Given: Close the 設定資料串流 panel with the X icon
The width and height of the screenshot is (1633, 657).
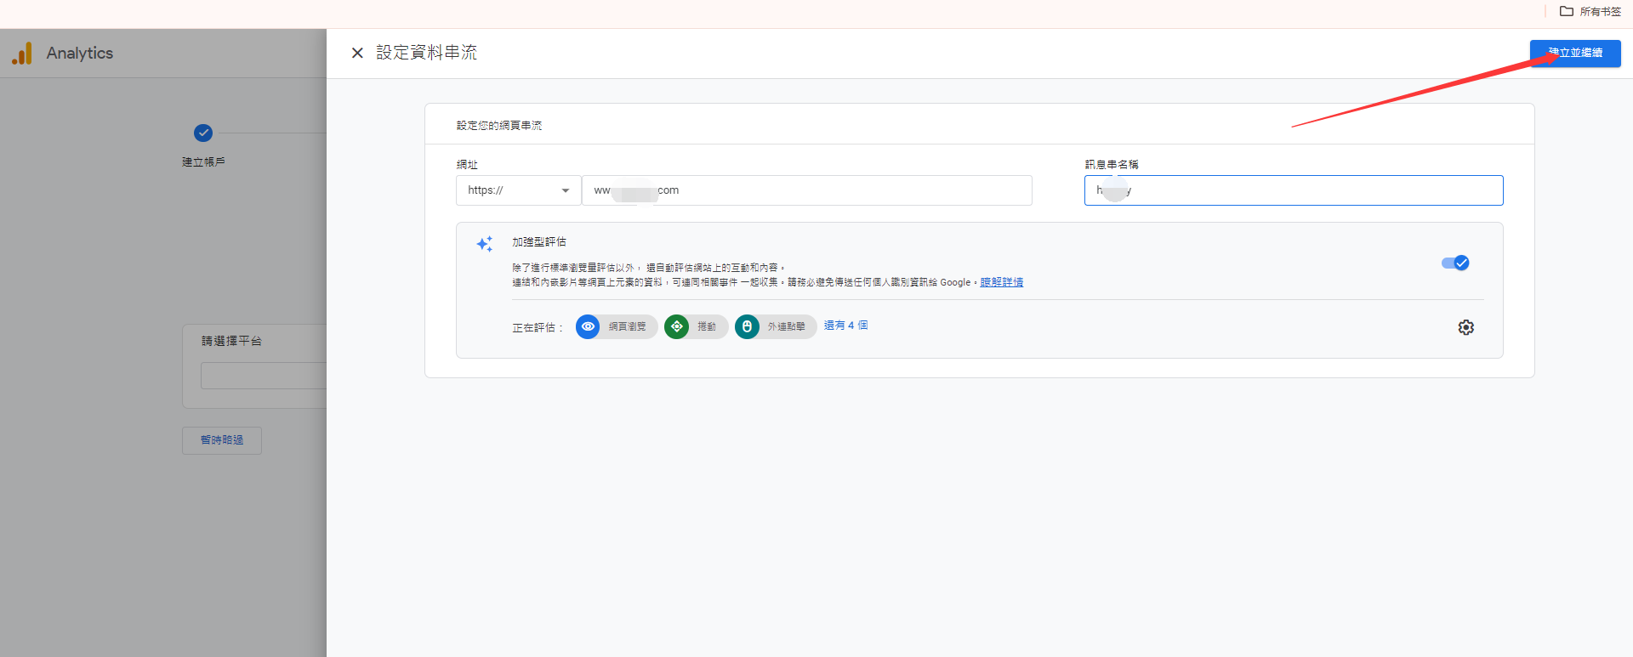Looking at the screenshot, I should (x=357, y=53).
